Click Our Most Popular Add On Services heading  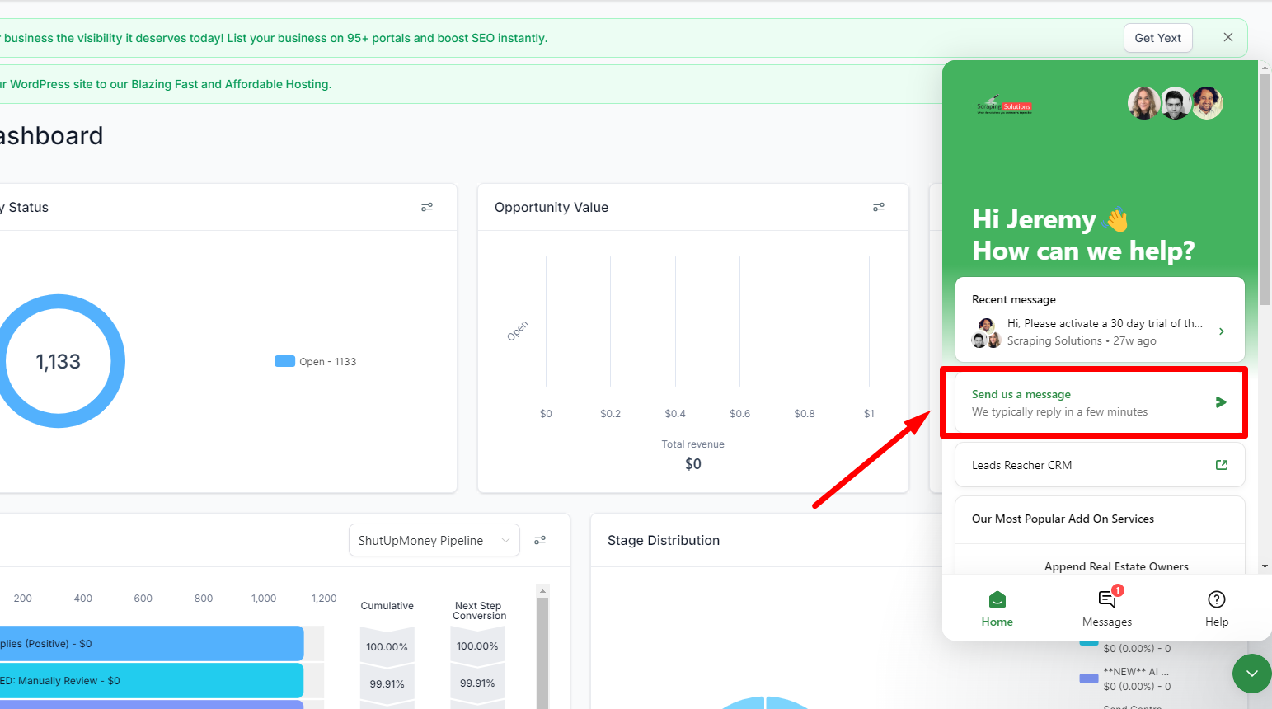(1063, 519)
